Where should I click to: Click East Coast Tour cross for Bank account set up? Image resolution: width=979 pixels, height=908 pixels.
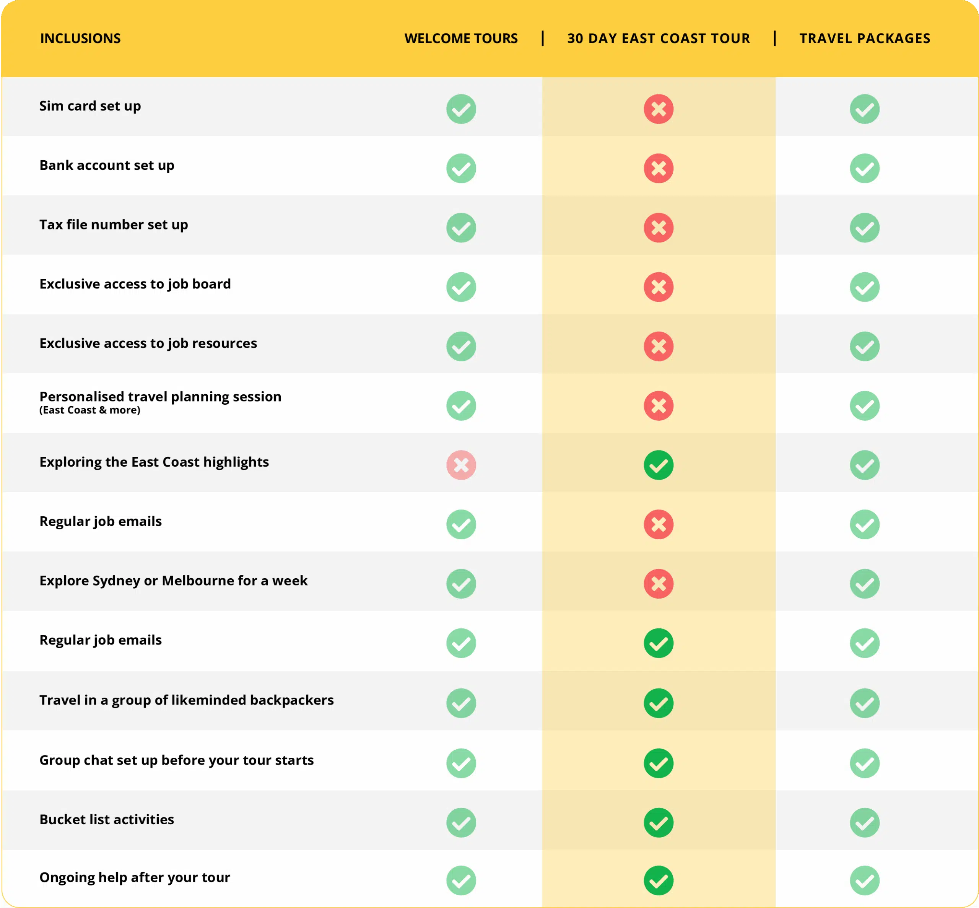658,168
